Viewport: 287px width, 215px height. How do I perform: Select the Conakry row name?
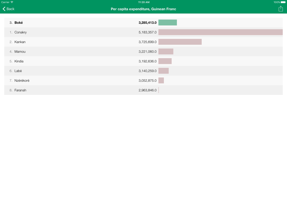pos(20,32)
